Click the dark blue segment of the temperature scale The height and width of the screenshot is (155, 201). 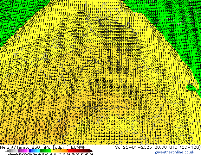30,151
